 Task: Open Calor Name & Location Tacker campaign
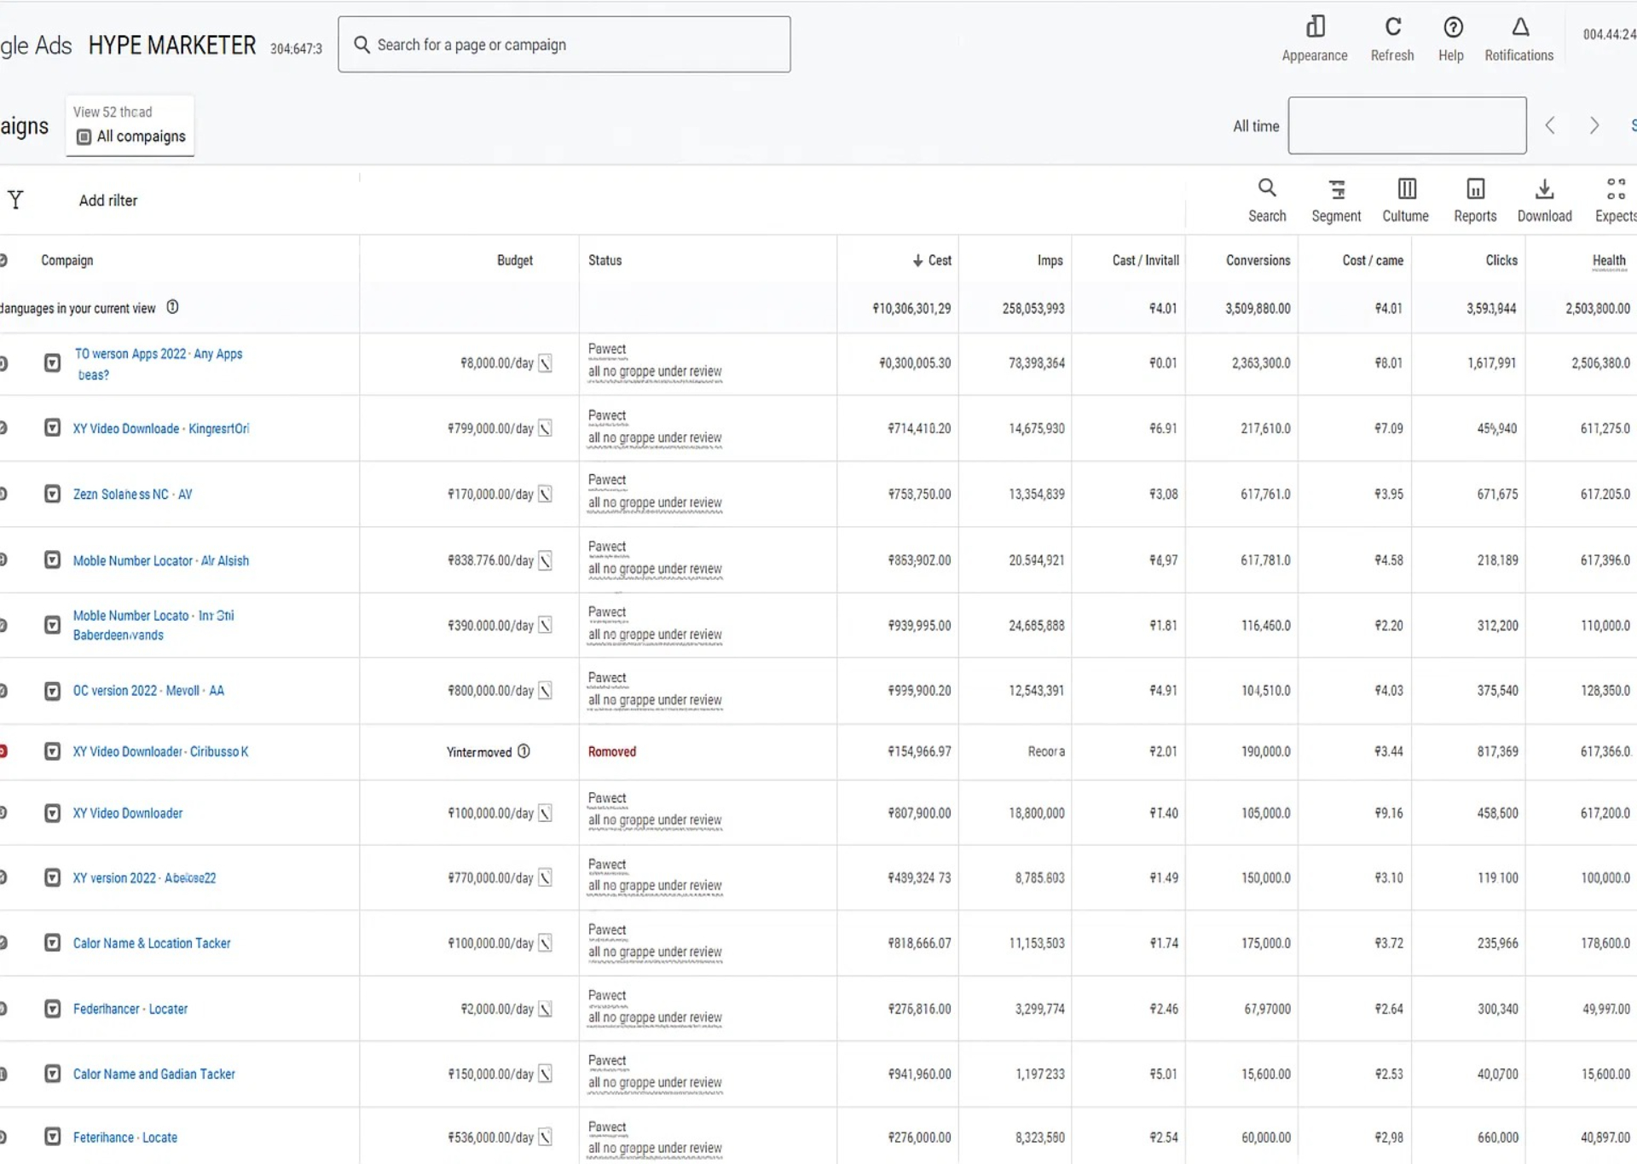pos(152,944)
